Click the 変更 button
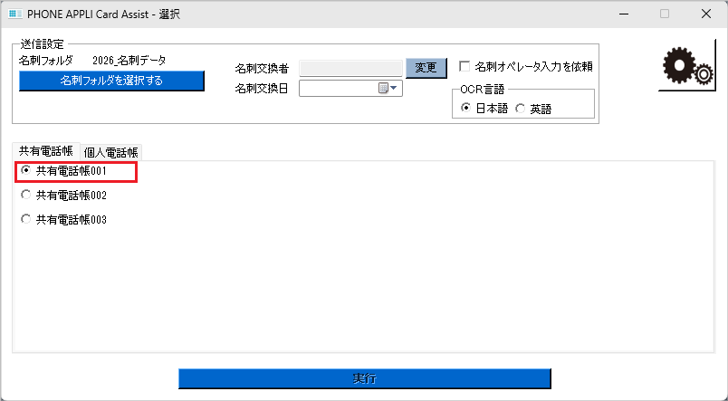Screen dimensions: 728x401 [426, 68]
